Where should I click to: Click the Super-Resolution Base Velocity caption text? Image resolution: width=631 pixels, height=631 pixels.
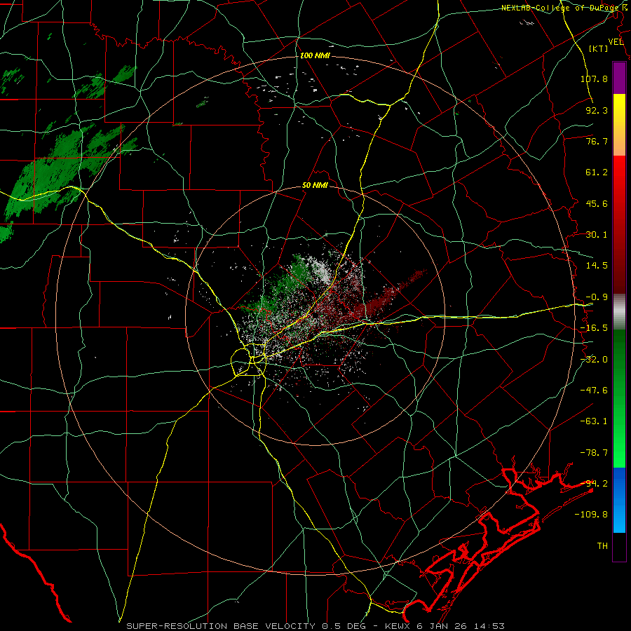click(x=315, y=626)
